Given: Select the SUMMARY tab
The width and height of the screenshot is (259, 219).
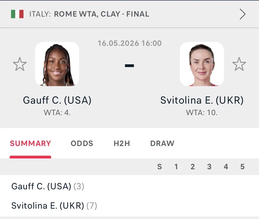Looking at the screenshot, I should pyautogui.click(x=30, y=143).
